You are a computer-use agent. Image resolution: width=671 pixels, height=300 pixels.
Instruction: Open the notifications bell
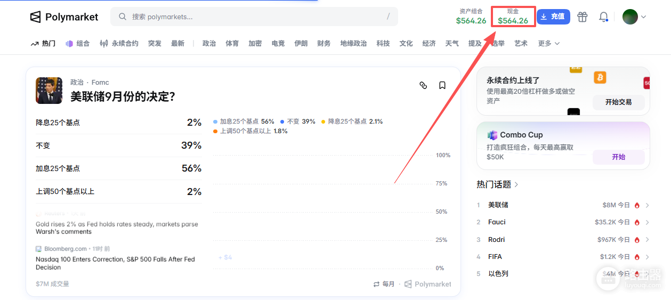pyautogui.click(x=604, y=17)
